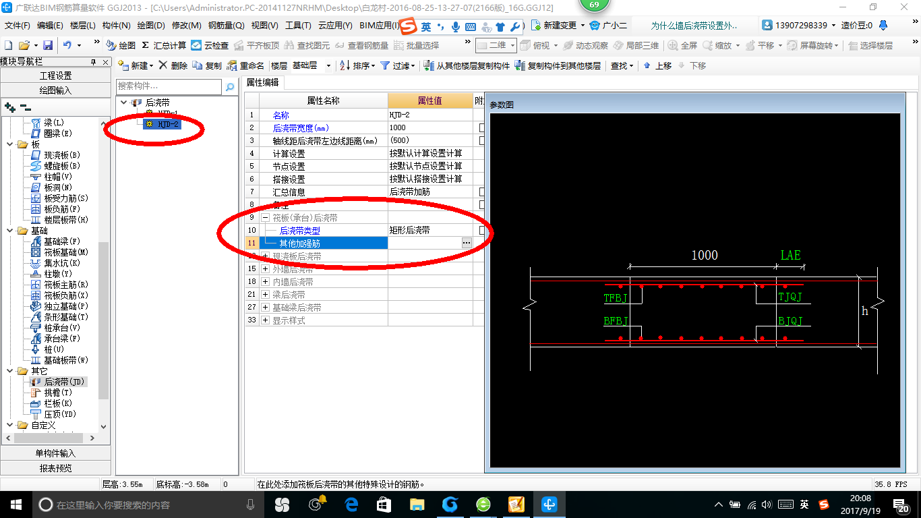The width and height of the screenshot is (921, 518).
Task: Open File Explorer from the Windows taskbar
Action: pos(417,505)
